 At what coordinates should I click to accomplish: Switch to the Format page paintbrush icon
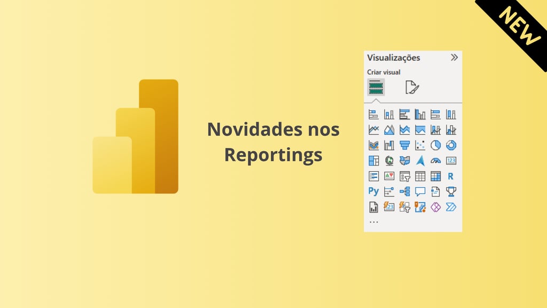click(x=412, y=87)
